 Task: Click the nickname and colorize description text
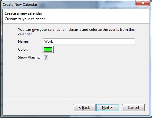pyautogui.click(x=76, y=32)
